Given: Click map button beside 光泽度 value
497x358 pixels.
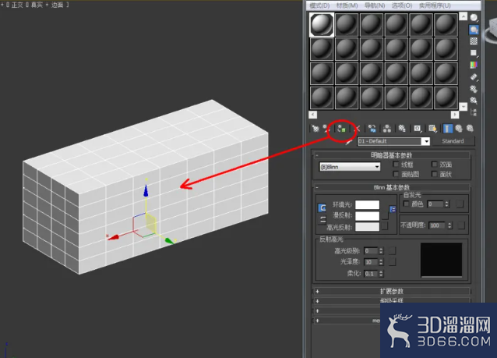Looking at the screenshot, I should (392, 262).
